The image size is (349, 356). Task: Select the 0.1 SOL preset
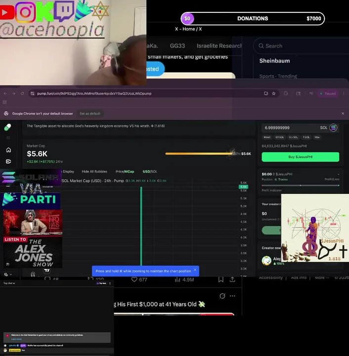[x=279, y=137]
